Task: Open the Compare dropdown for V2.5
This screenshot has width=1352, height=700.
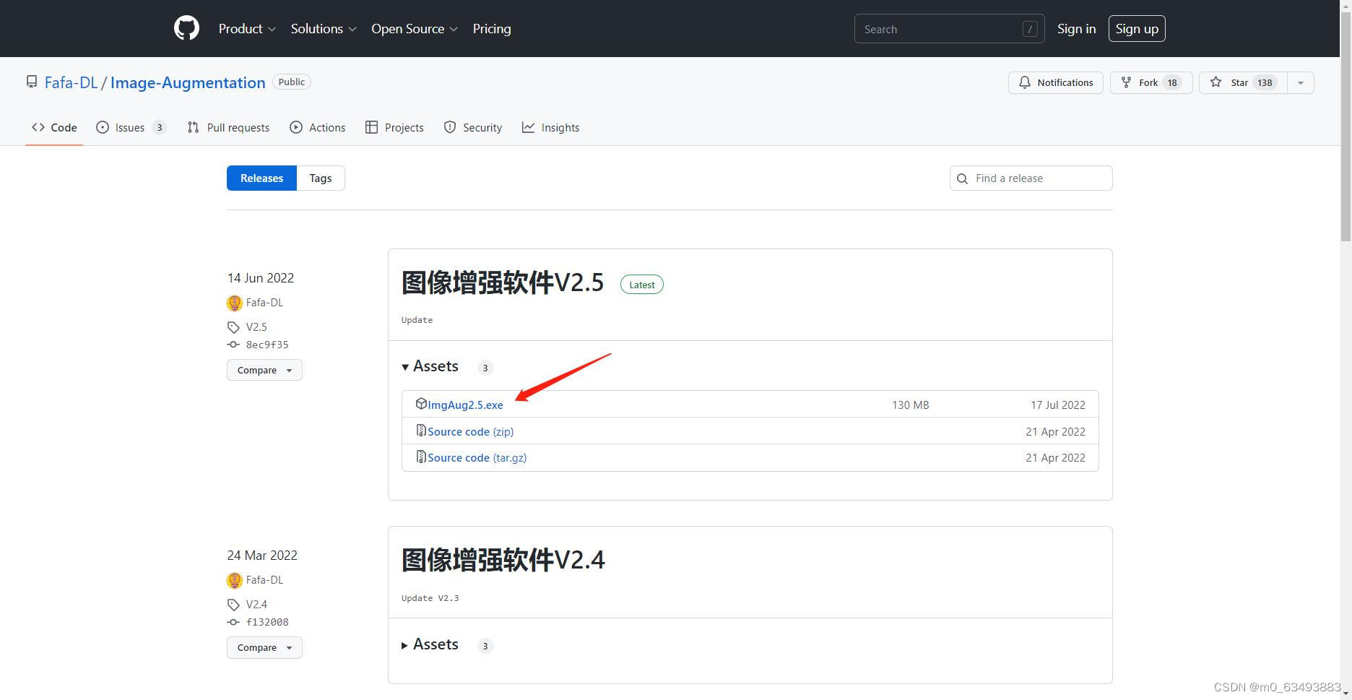Action: click(x=264, y=370)
